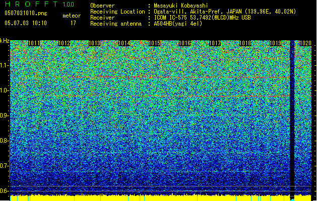Screen dimensions: 317x201
Task: Click the 0.6 frequency axis label
Action: (4, 191)
